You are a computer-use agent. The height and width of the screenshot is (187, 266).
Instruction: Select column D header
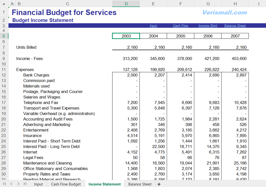point(126,4)
